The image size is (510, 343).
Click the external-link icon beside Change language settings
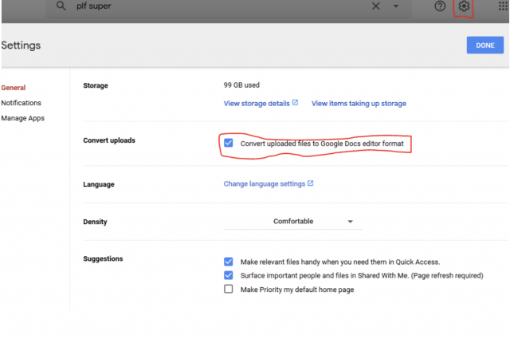tap(310, 183)
